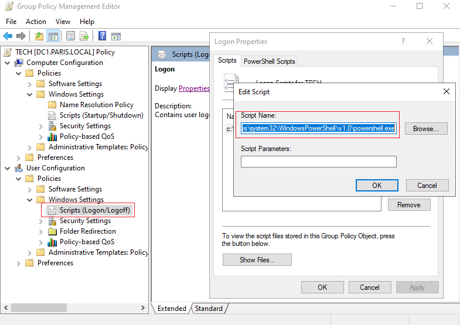The width and height of the screenshot is (460, 325).
Task: Click the Back arrow toolbar icon
Action: (x=8, y=36)
